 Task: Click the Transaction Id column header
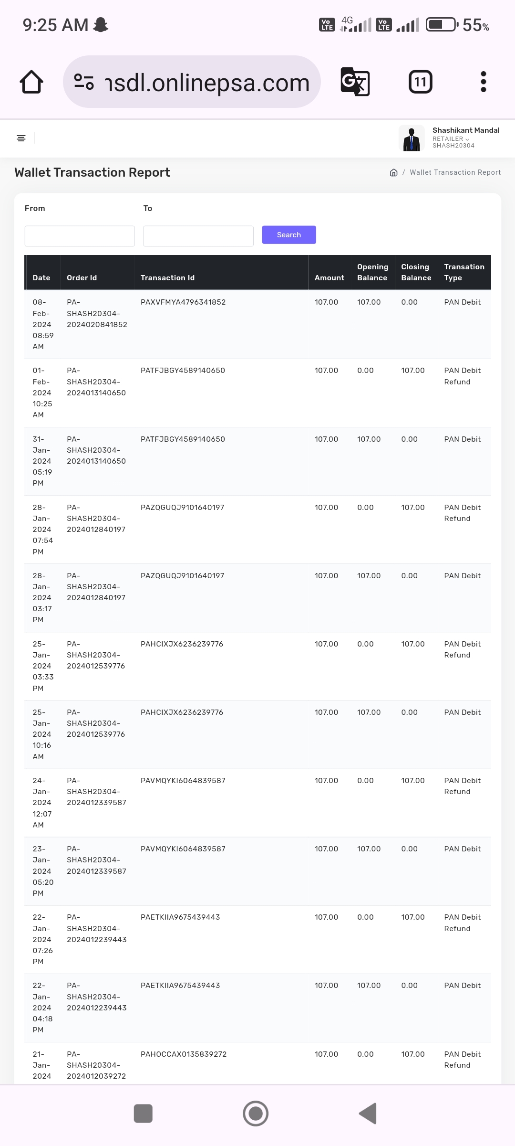(167, 278)
